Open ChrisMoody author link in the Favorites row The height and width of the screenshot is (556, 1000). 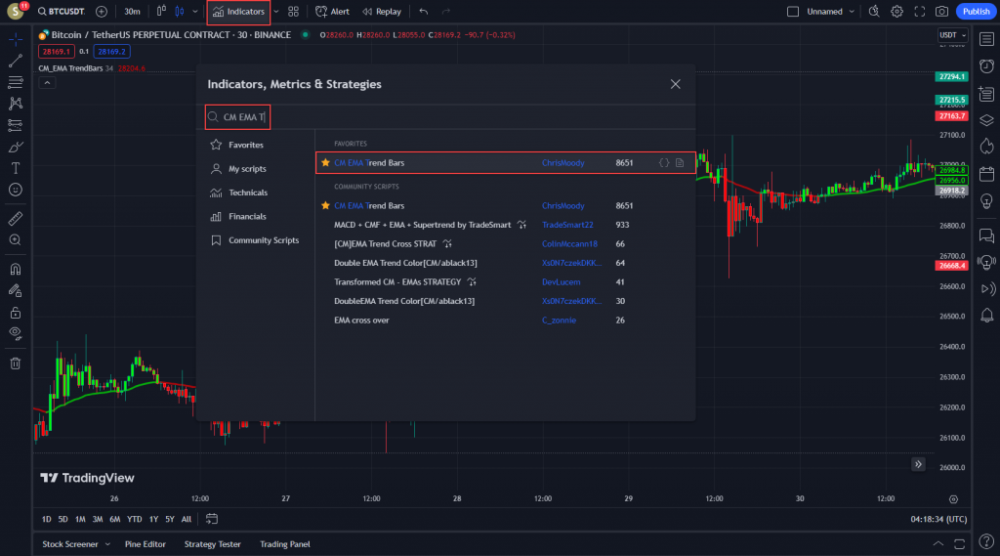pos(562,163)
